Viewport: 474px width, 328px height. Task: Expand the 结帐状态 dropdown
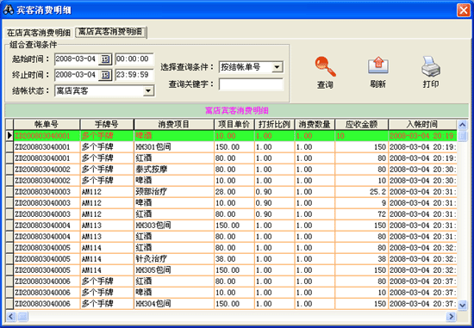[148, 91]
